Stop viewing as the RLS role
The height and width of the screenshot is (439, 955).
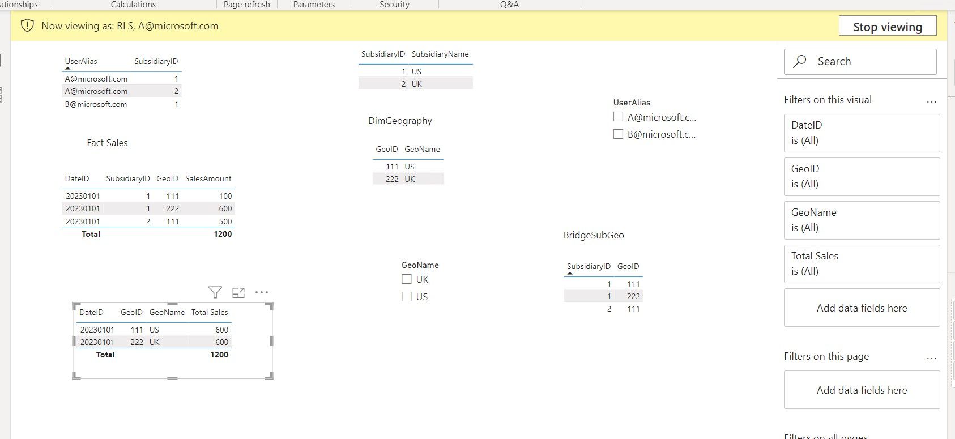click(888, 27)
